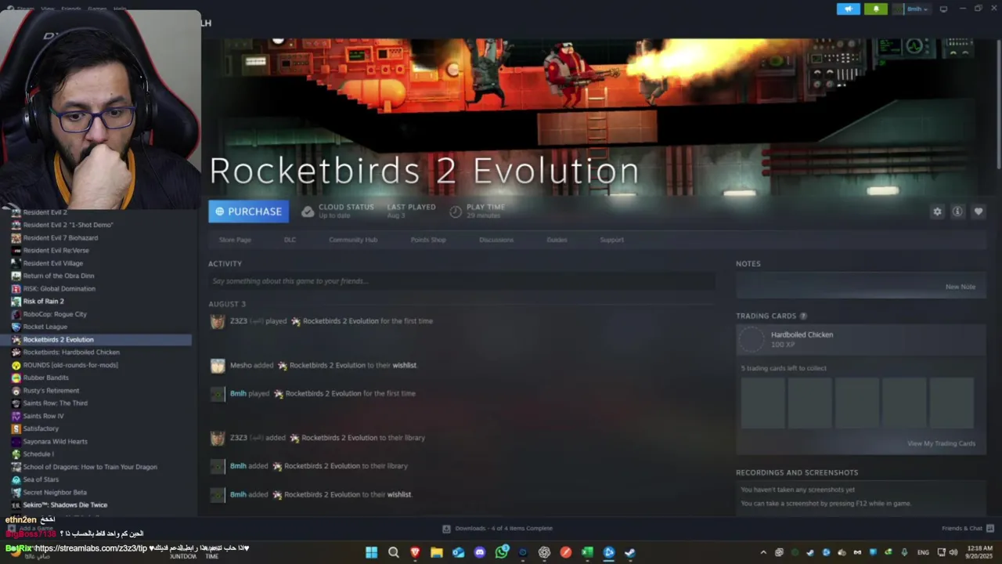
Task: Open Steam icon in taskbar
Action: click(629, 552)
